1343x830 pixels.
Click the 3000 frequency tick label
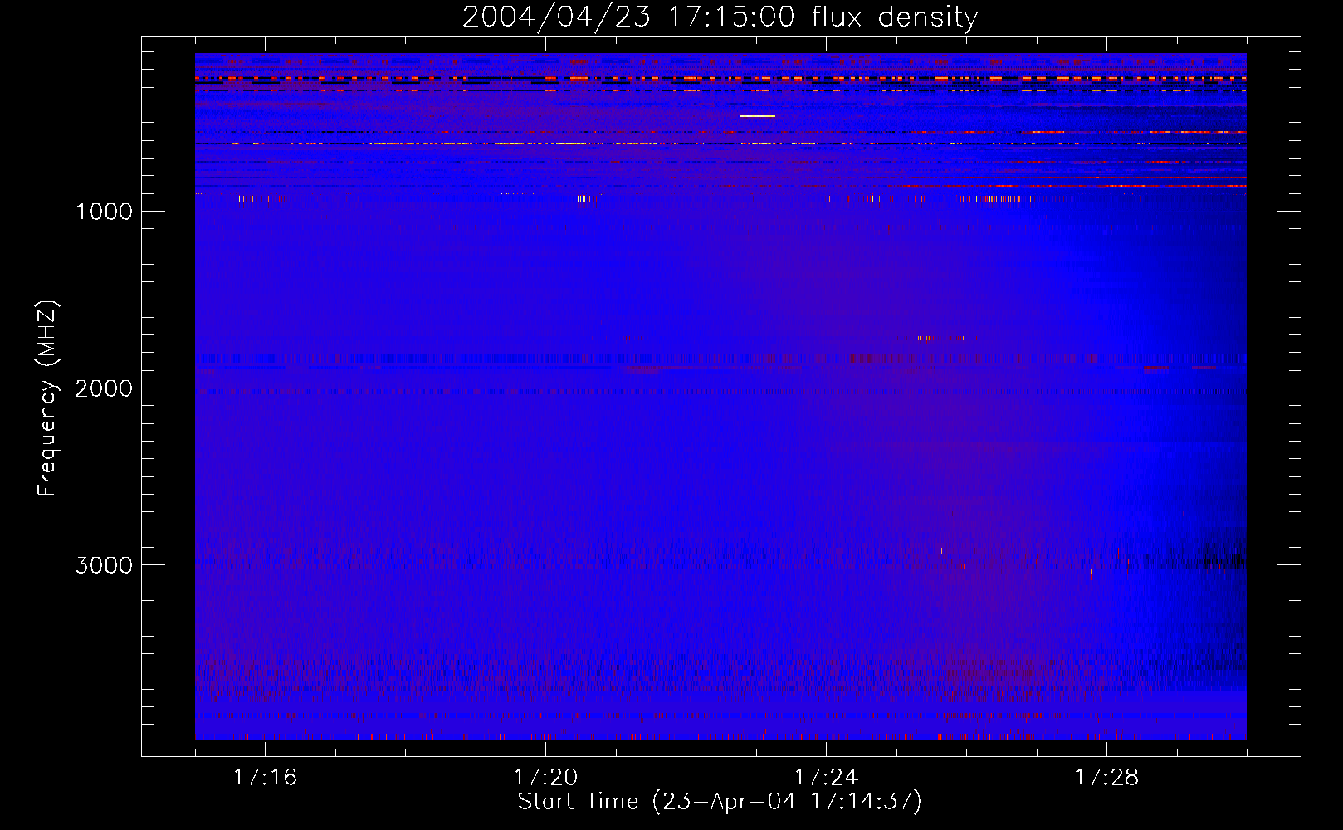[104, 565]
